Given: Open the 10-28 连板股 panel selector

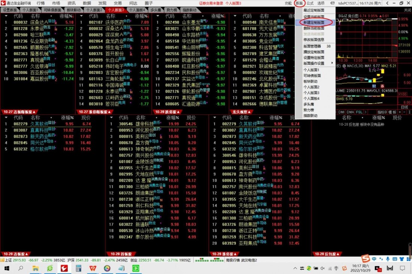Looking at the screenshot, I should point(16,254).
